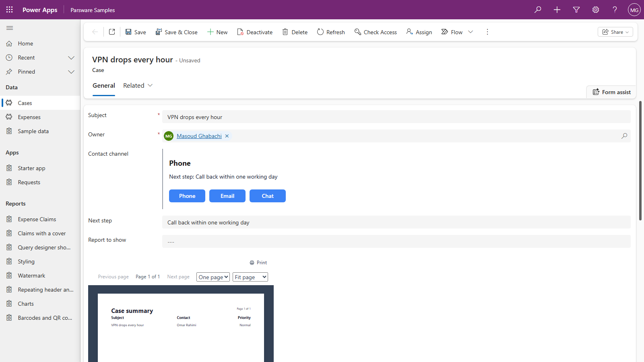Image resolution: width=644 pixels, height=362 pixels.
Task: Click the plus quick create icon
Action: click(x=557, y=10)
